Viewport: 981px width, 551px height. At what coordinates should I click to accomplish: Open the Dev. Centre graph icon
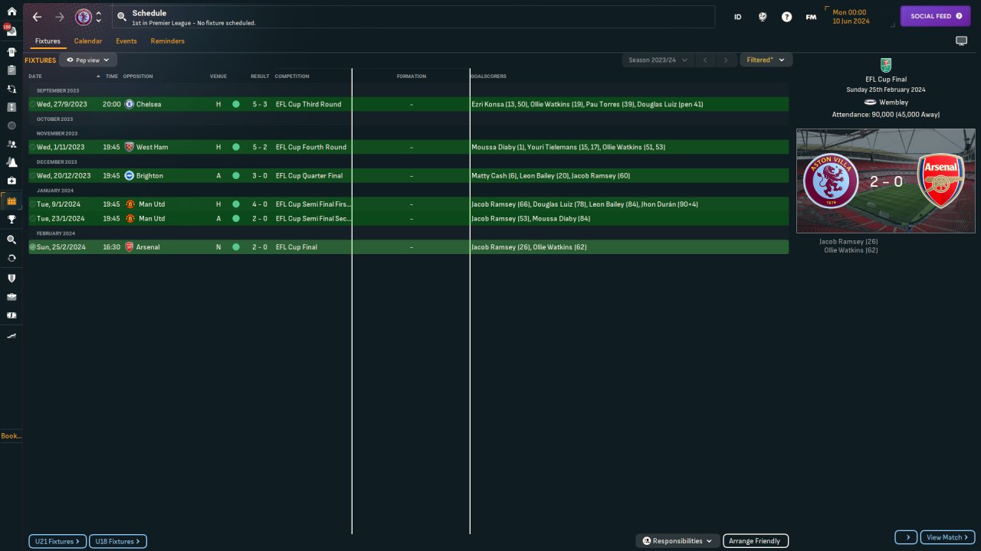point(11,336)
